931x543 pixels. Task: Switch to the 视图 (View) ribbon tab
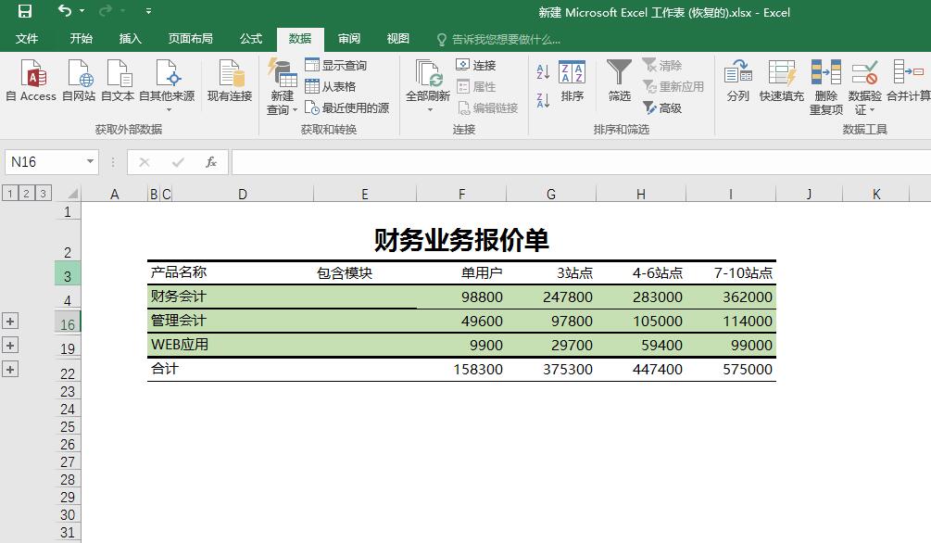(396, 39)
